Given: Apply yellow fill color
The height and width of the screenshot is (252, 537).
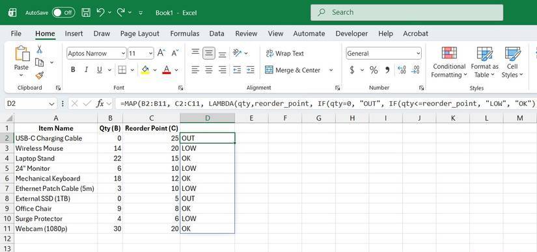Looking at the screenshot, I should click(x=145, y=70).
